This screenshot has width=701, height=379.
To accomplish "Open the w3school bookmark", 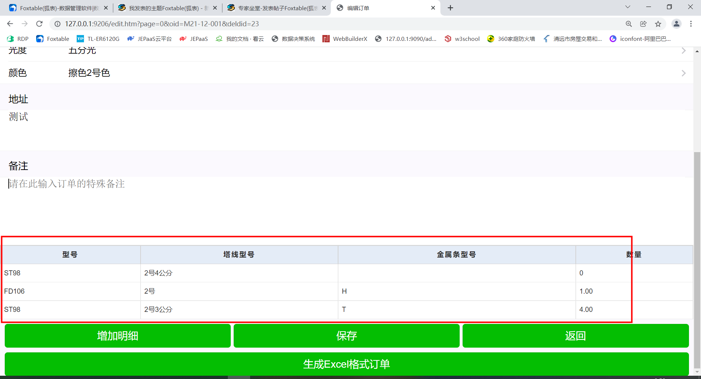I will tap(462, 39).
